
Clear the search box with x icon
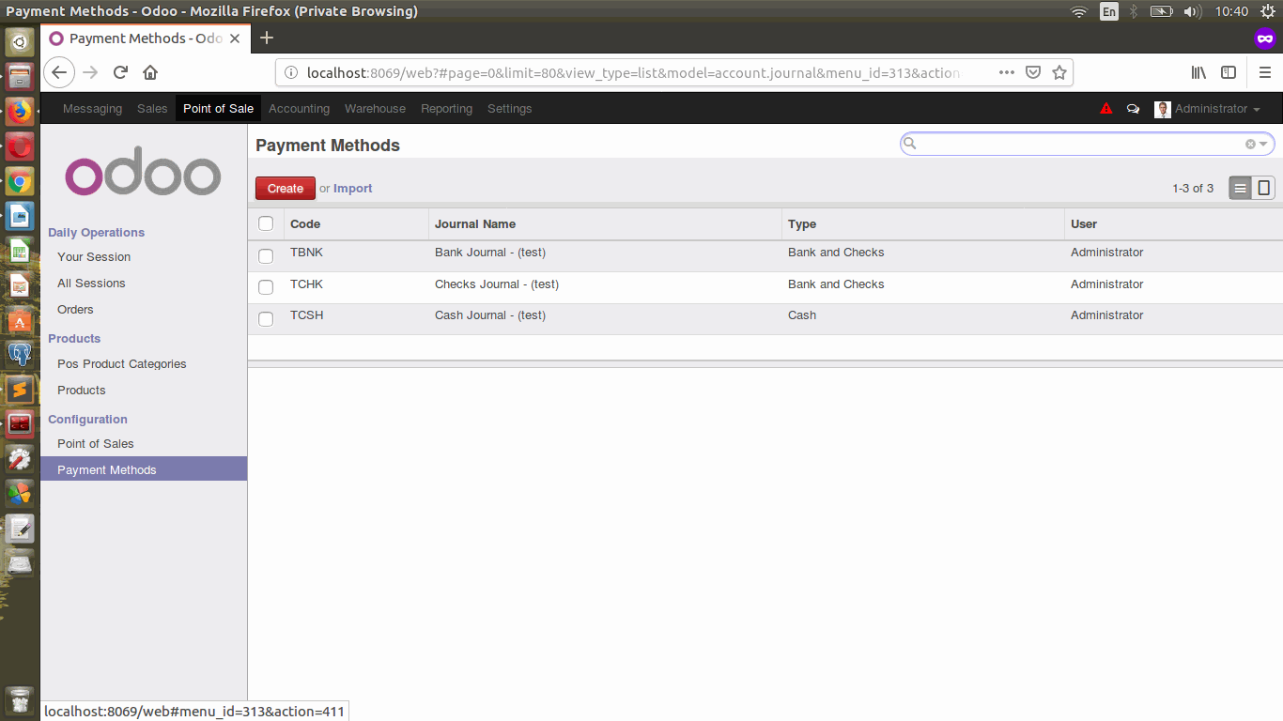[1250, 144]
